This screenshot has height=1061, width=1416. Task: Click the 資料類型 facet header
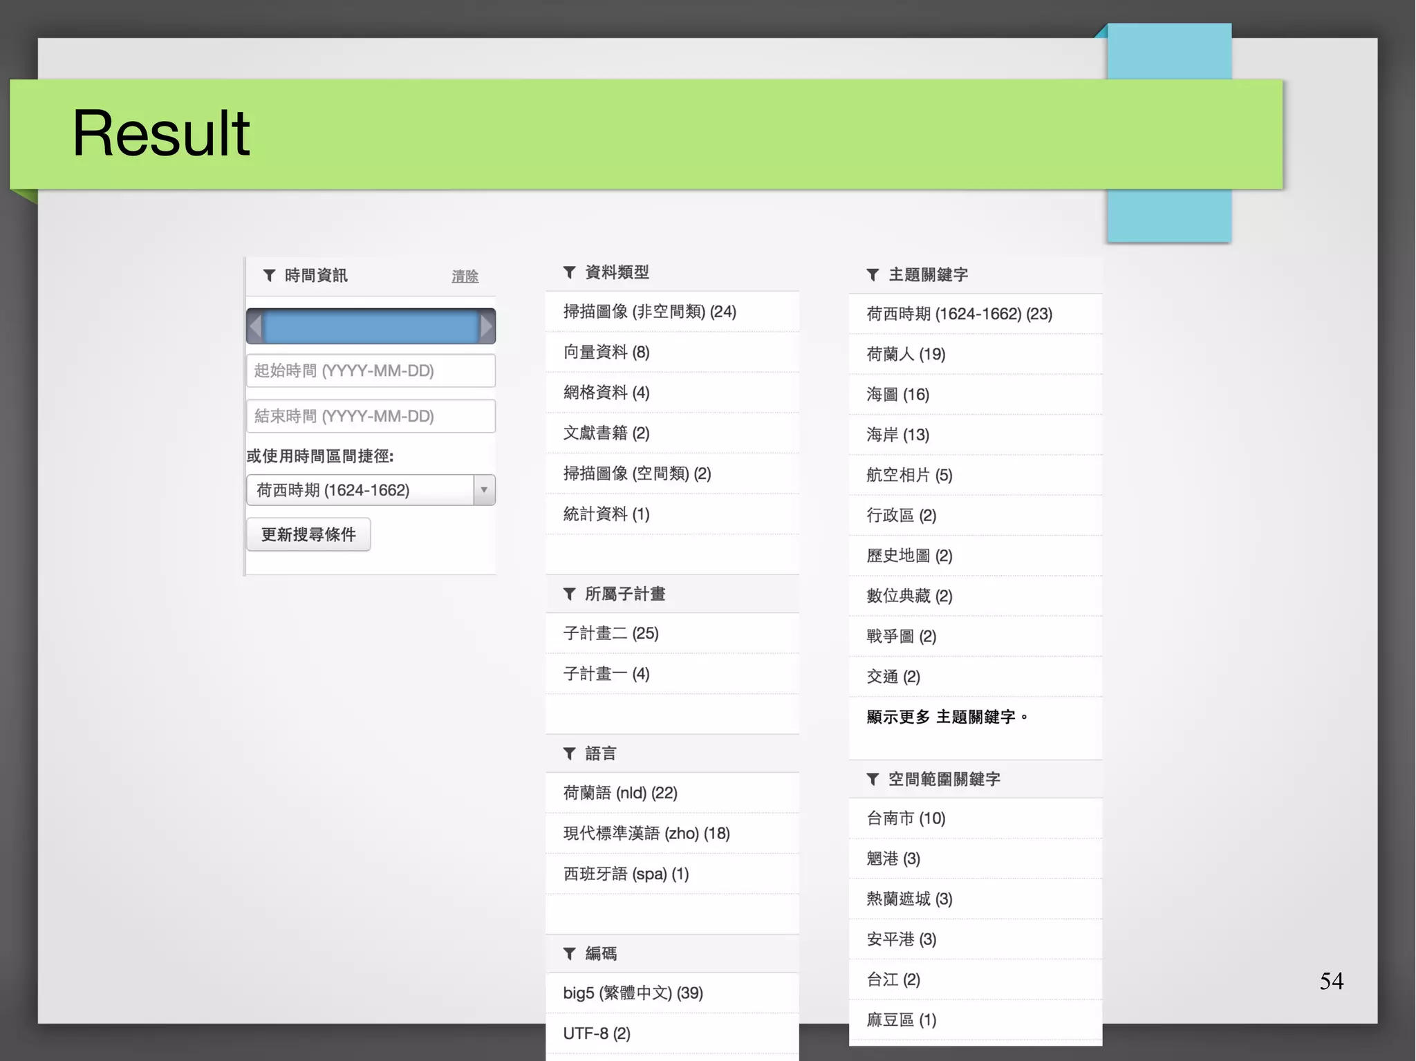coord(672,272)
